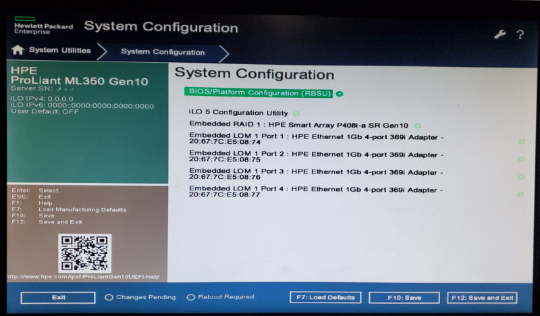Image resolution: width=540 pixels, height=316 pixels.
Task: Click the Changes Pending indicator
Action: pos(140,297)
